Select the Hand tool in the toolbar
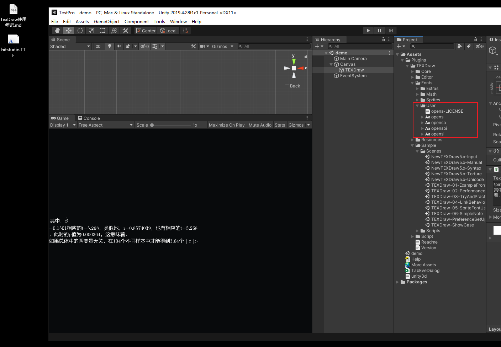The height and width of the screenshot is (347, 501). click(57, 31)
